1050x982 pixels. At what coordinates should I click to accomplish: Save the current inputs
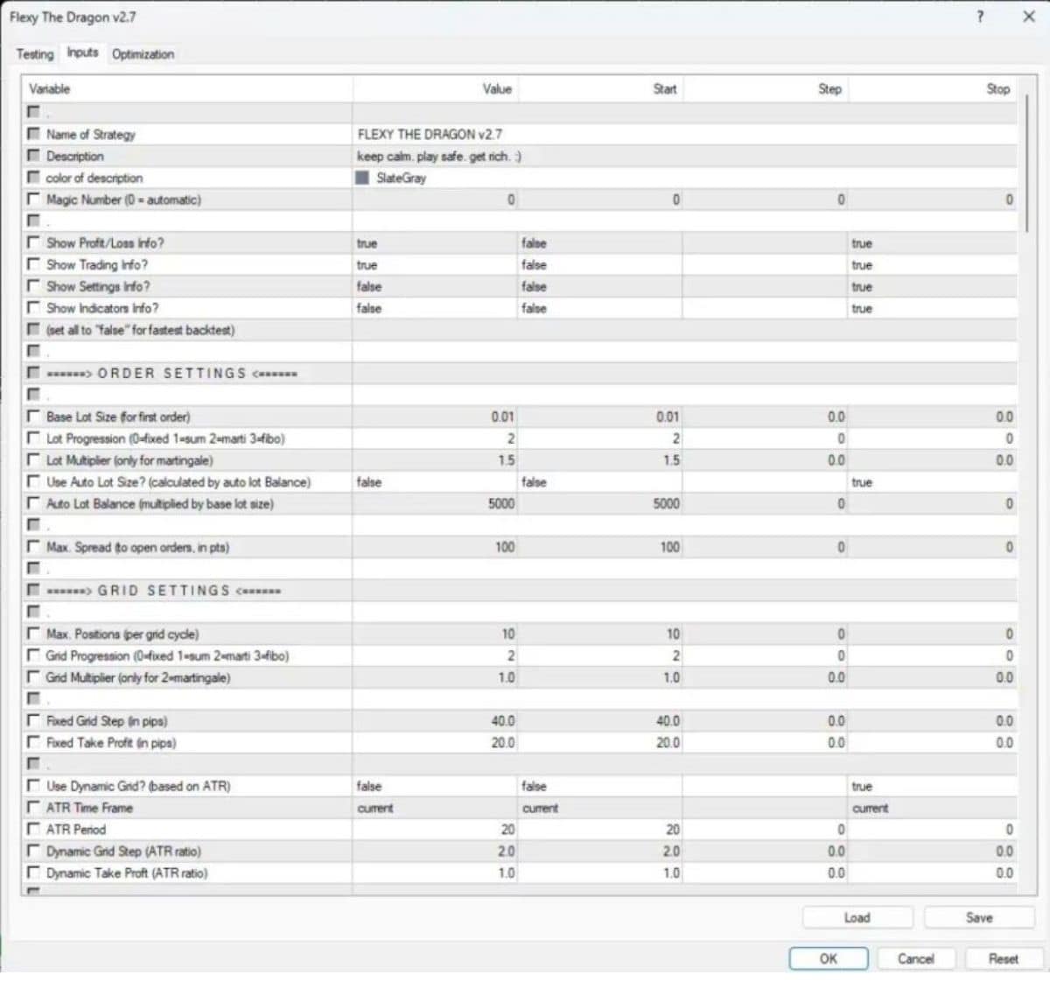point(979,917)
